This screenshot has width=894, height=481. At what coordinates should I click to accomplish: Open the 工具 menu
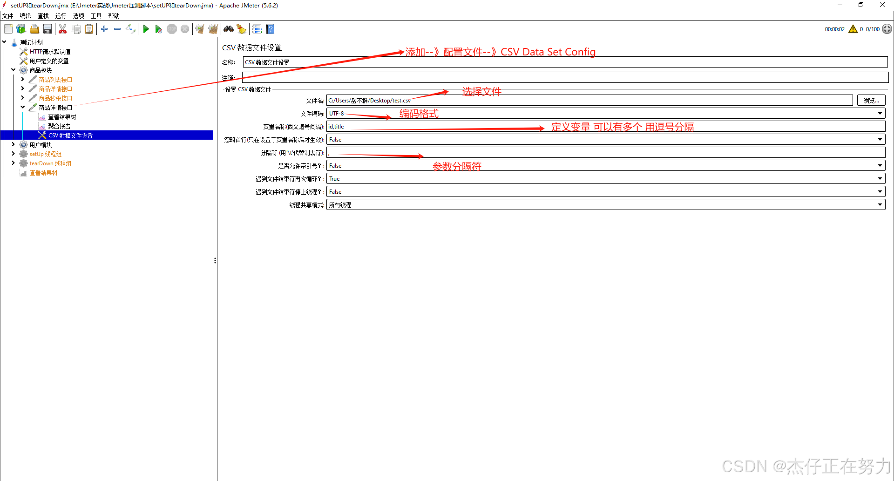tap(96, 16)
